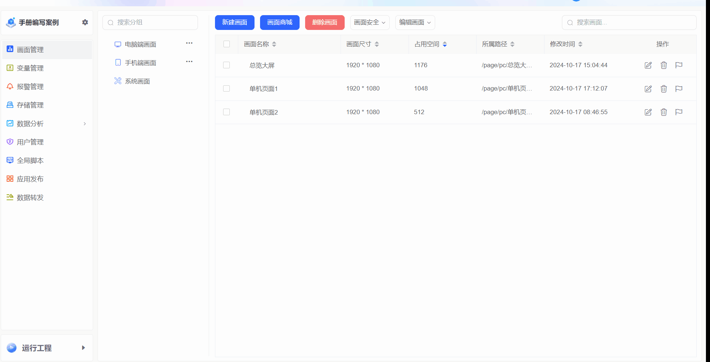Select all rows with the header checkbox
The width and height of the screenshot is (710, 362).
pos(226,44)
